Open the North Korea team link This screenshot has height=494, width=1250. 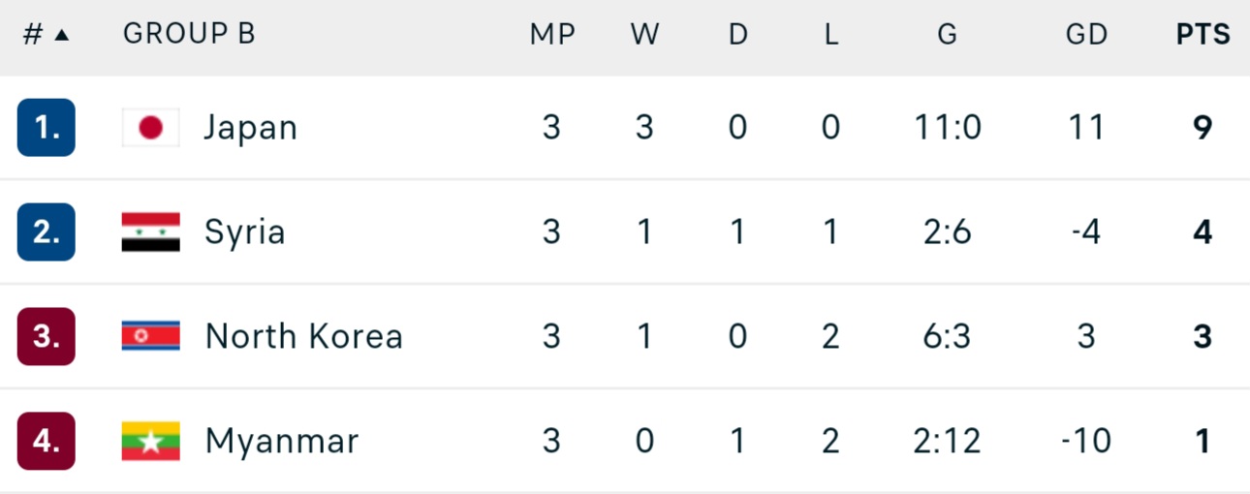[303, 336]
